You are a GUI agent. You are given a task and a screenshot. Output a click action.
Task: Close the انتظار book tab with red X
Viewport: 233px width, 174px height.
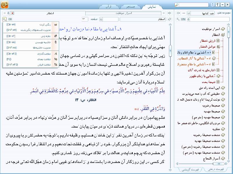pyautogui.click(x=13, y=13)
